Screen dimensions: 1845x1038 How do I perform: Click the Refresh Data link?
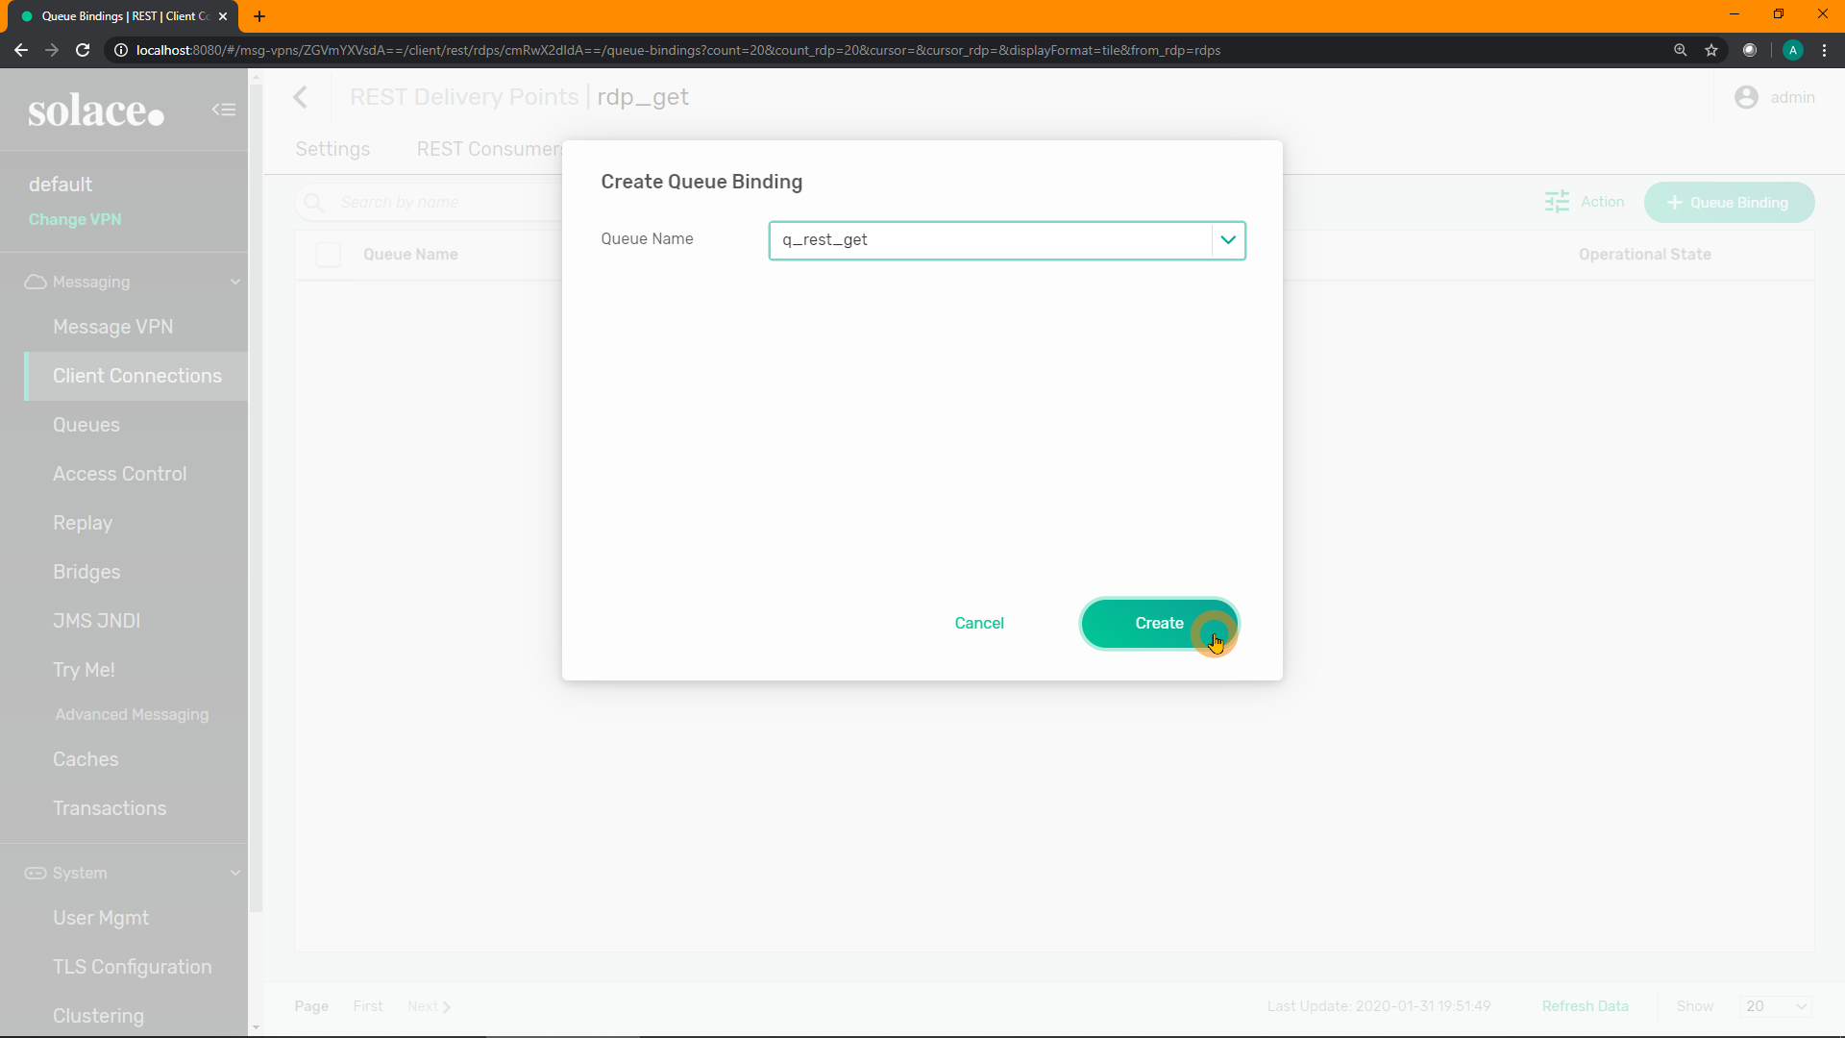tap(1585, 1006)
